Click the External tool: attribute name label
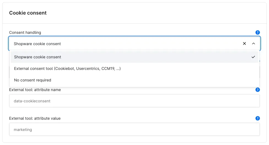The image size is (269, 145). click(x=35, y=90)
